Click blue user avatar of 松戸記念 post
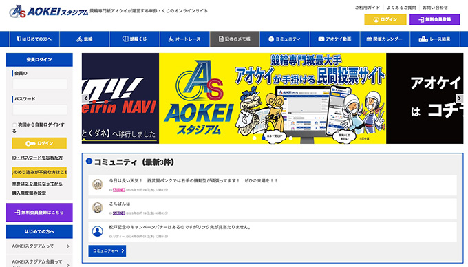 pyautogui.click(x=98, y=231)
